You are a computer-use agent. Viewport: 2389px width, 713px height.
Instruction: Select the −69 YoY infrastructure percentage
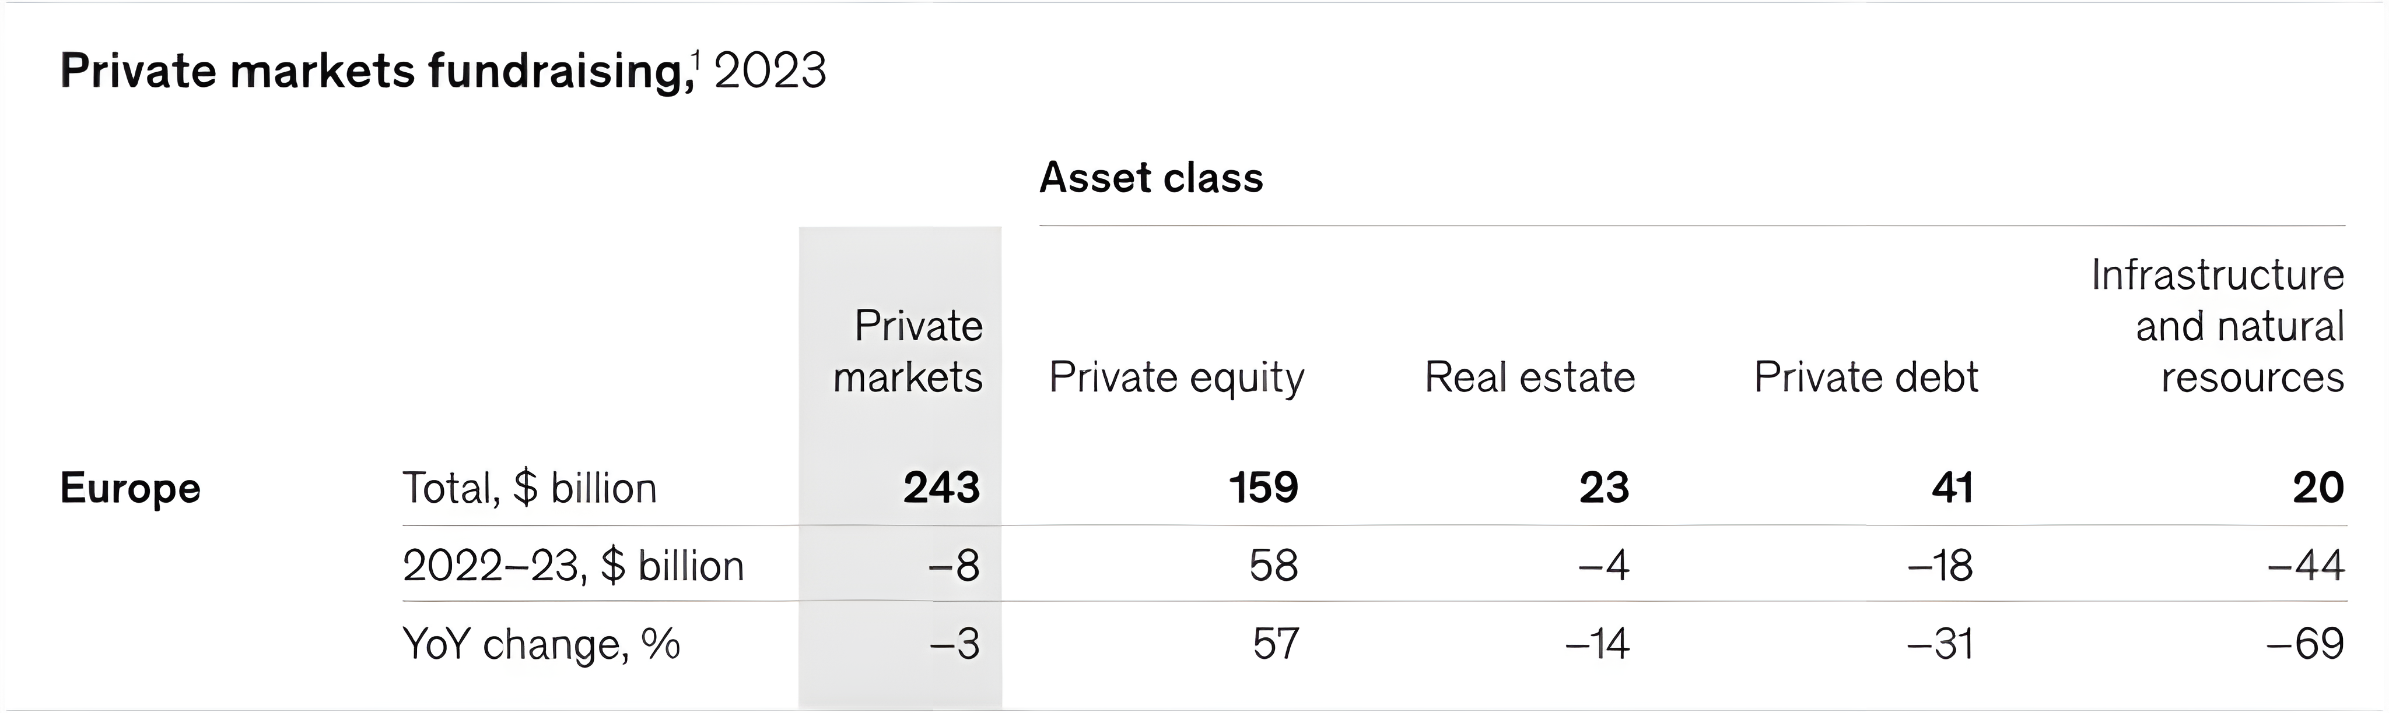coord(2306,644)
